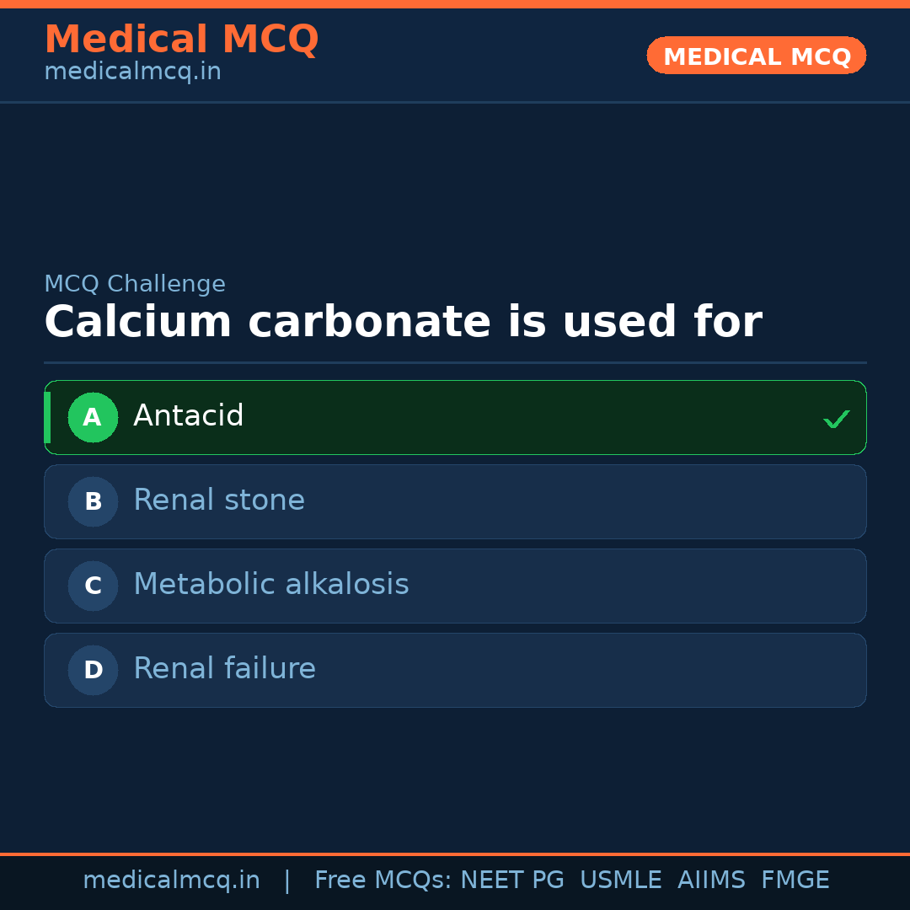Click the checkmark confirming Antacid is correct
The height and width of the screenshot is (910, 910).
pyautogui.click(x=836, y=417)
